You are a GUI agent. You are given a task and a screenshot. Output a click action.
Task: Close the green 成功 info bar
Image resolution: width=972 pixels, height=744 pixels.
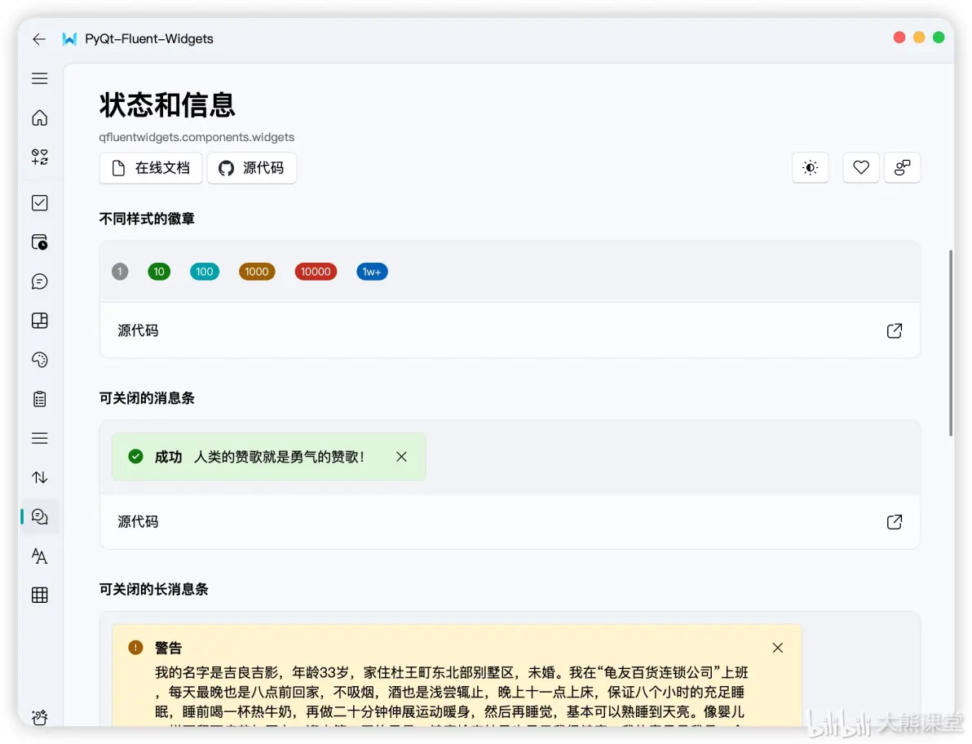[x=402, y=457]
